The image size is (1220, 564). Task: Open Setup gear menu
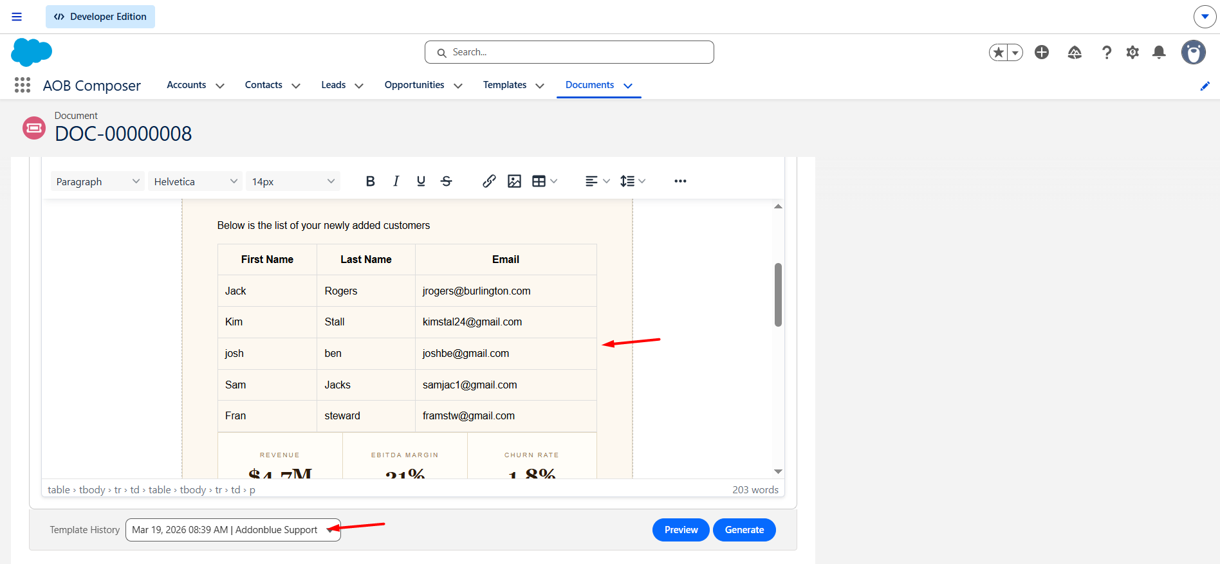tap(1132, 52)
